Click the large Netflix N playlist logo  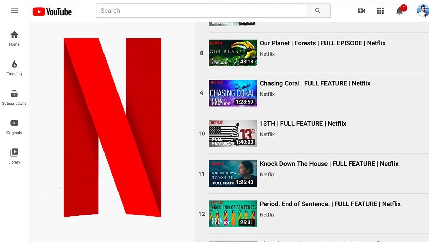[112, 127]
